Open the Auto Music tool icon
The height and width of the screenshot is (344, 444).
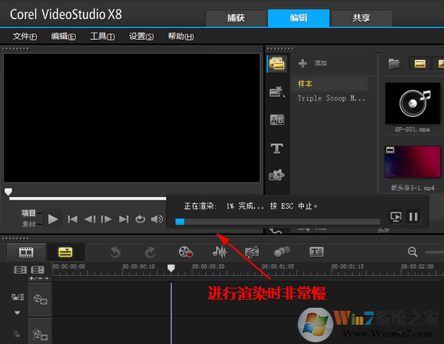pyautogui.click(x=252, y=252)
